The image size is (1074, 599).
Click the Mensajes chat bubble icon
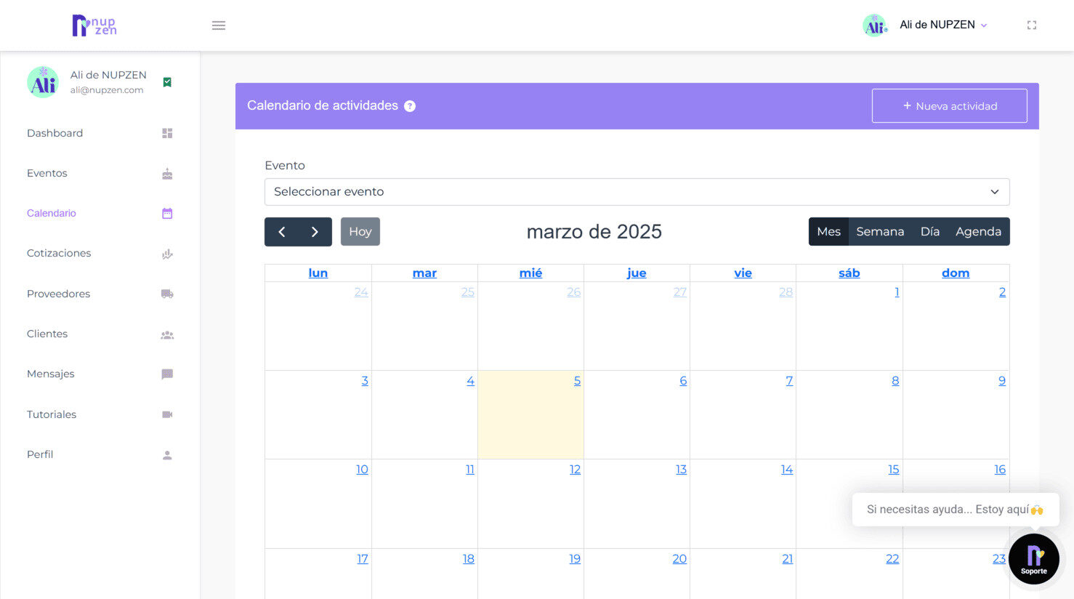point(167,374)
